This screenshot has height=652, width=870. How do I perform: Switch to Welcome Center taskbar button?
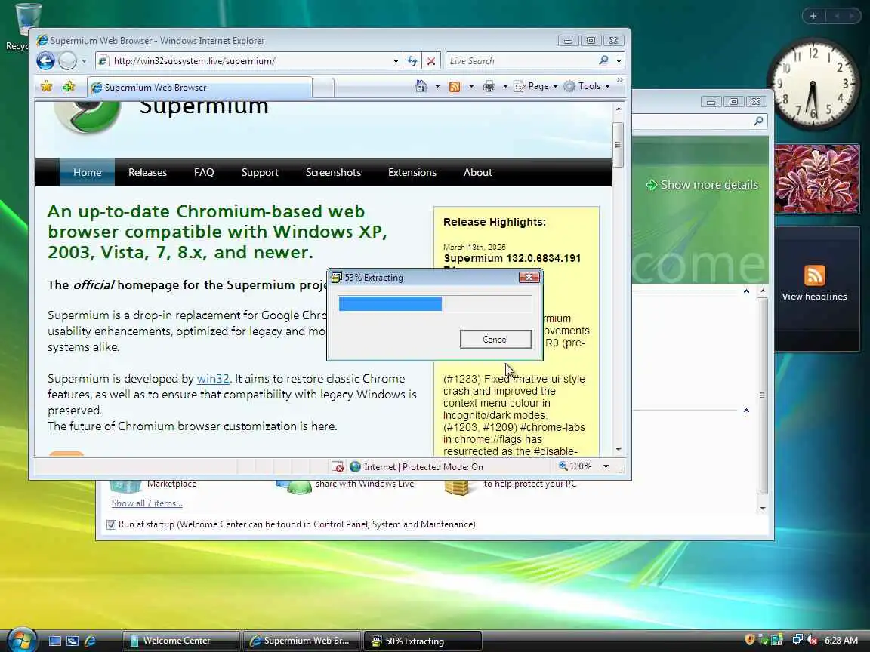tap(180, 641)
